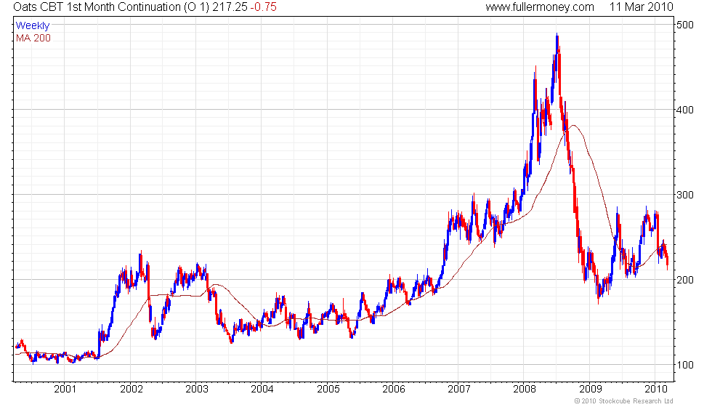Click the price value 217.25
The width and height of the screenshot is (712, 407).
[230, 7]
